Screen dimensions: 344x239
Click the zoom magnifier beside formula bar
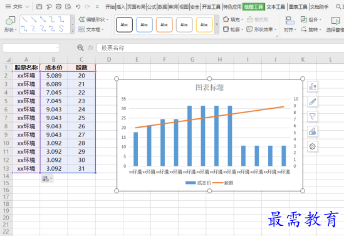tap(80, 48)
